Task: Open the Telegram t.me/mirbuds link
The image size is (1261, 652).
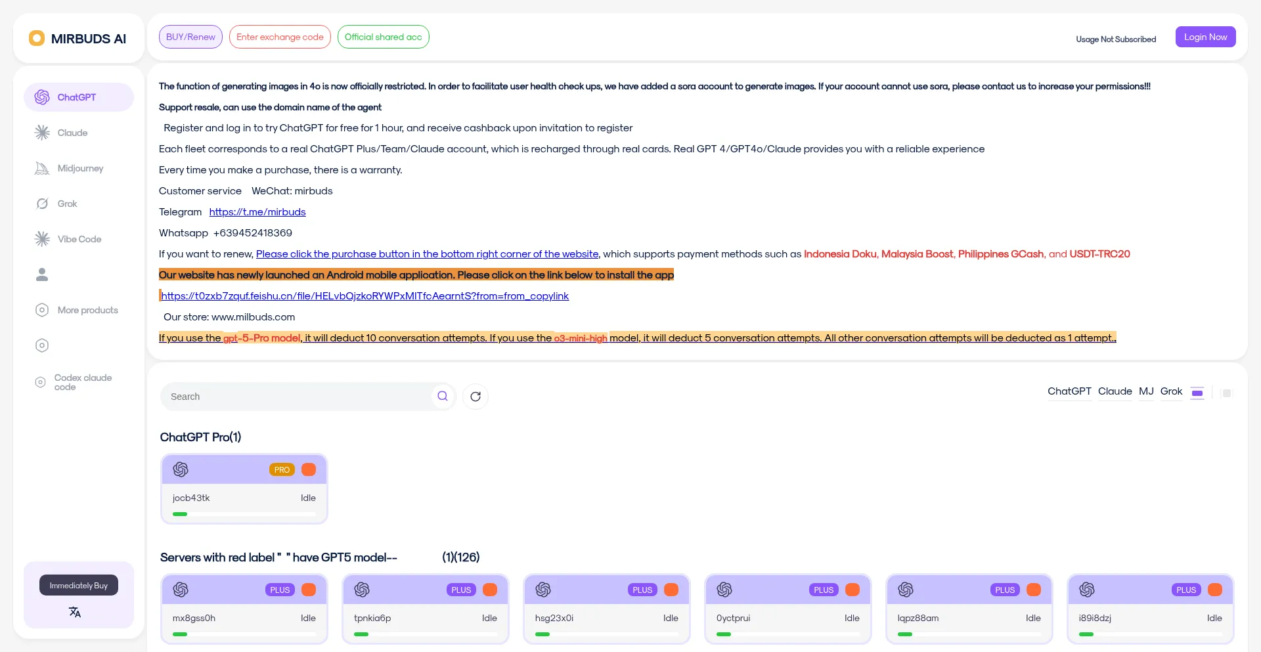Action: 257,212
